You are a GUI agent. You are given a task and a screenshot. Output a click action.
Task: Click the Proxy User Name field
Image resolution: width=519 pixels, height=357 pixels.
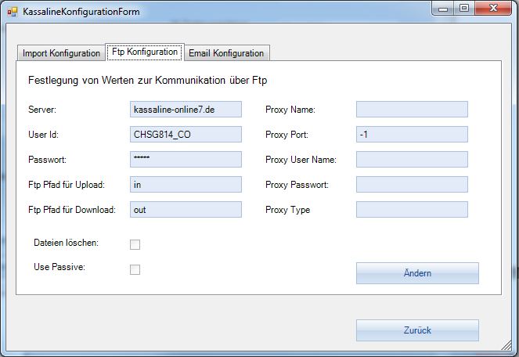tap(412, 160)
